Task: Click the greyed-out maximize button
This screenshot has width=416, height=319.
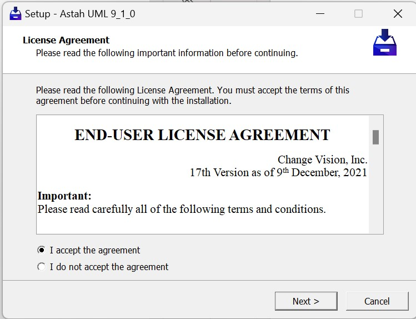Action: (358, 13)
